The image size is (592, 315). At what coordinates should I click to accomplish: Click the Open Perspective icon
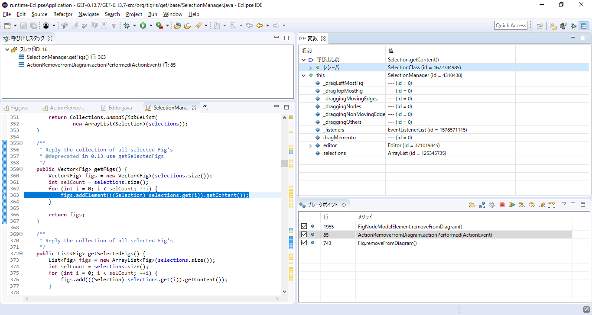pyautogui.click(x=540, y=26)
